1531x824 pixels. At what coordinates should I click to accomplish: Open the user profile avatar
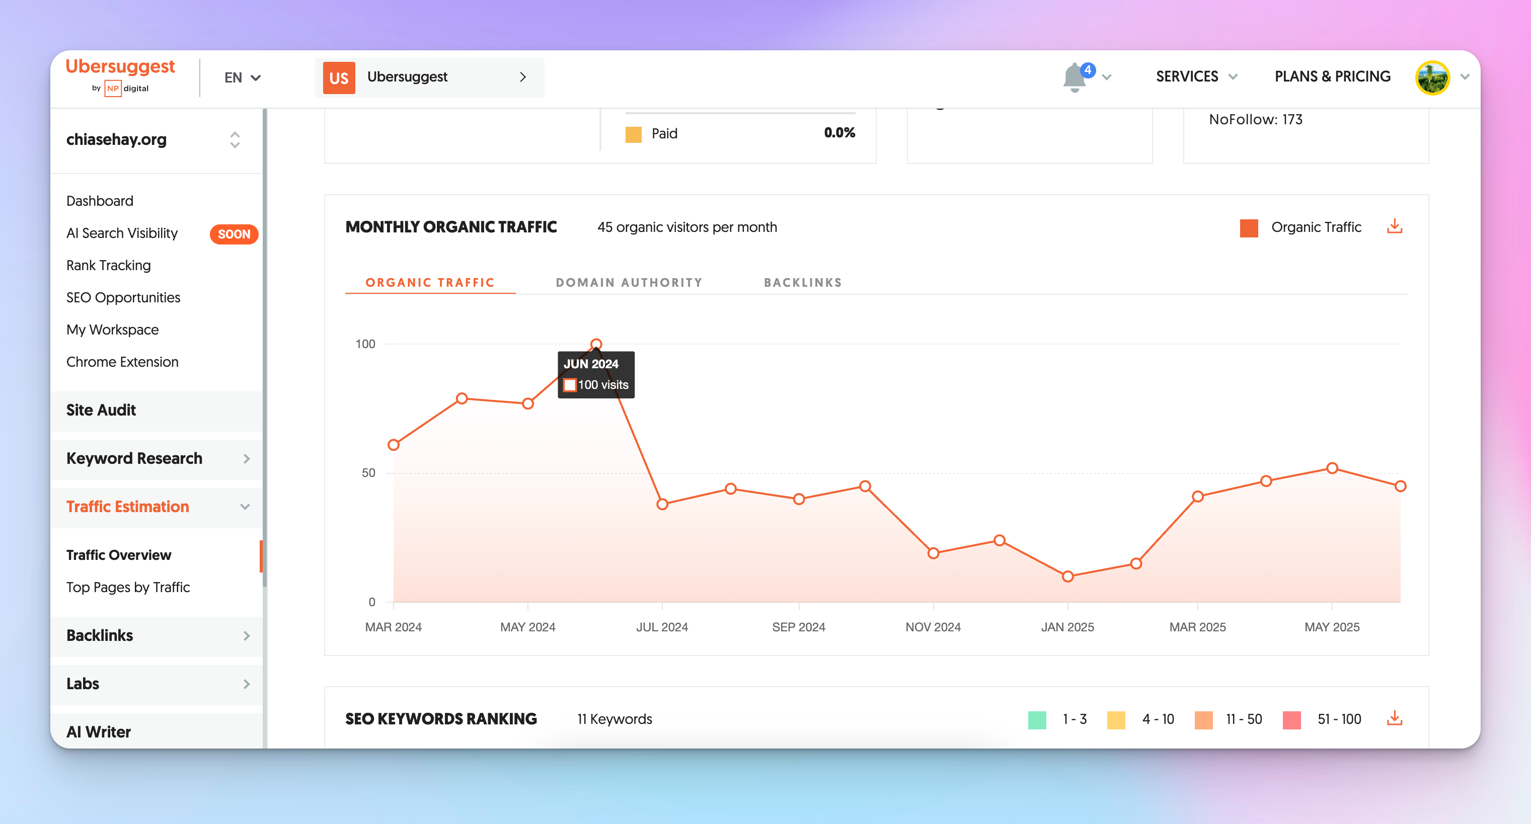(x=1432, y=77)
